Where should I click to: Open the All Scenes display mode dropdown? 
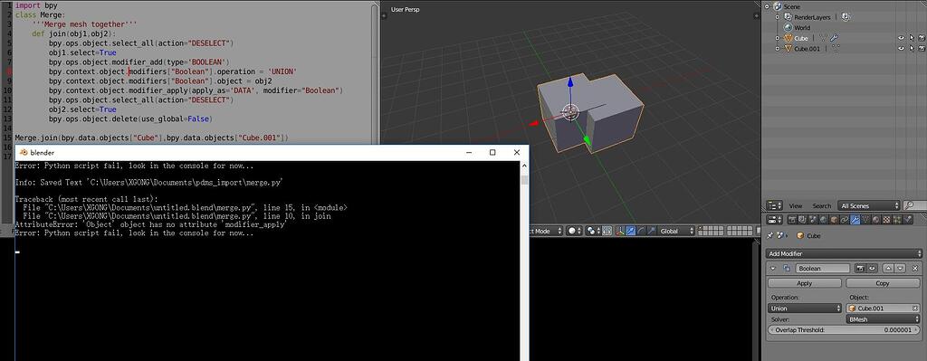(x=868, y=205)
